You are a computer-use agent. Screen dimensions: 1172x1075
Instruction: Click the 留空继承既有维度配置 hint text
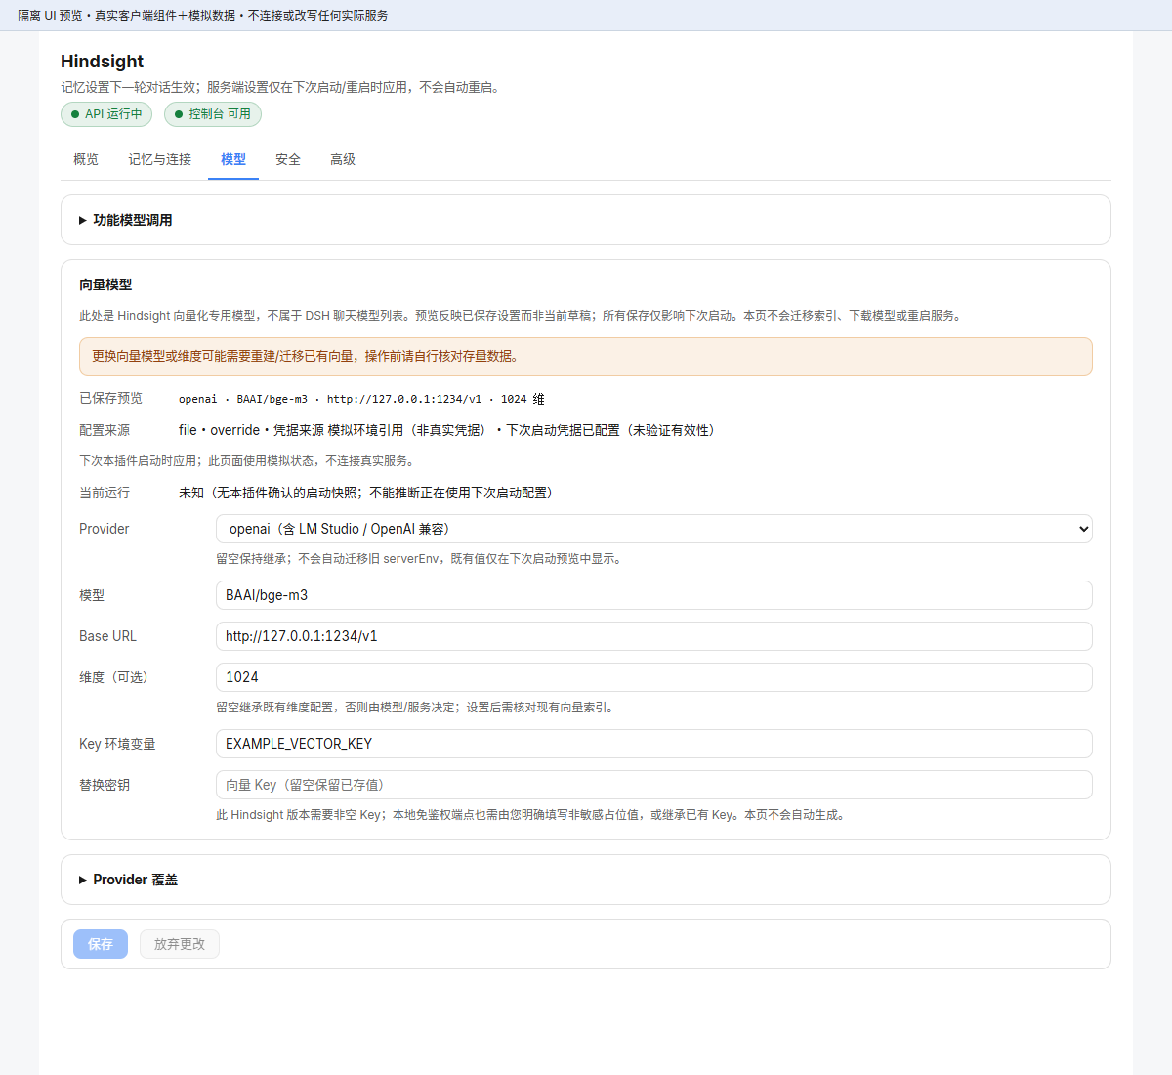coord(417,708)
